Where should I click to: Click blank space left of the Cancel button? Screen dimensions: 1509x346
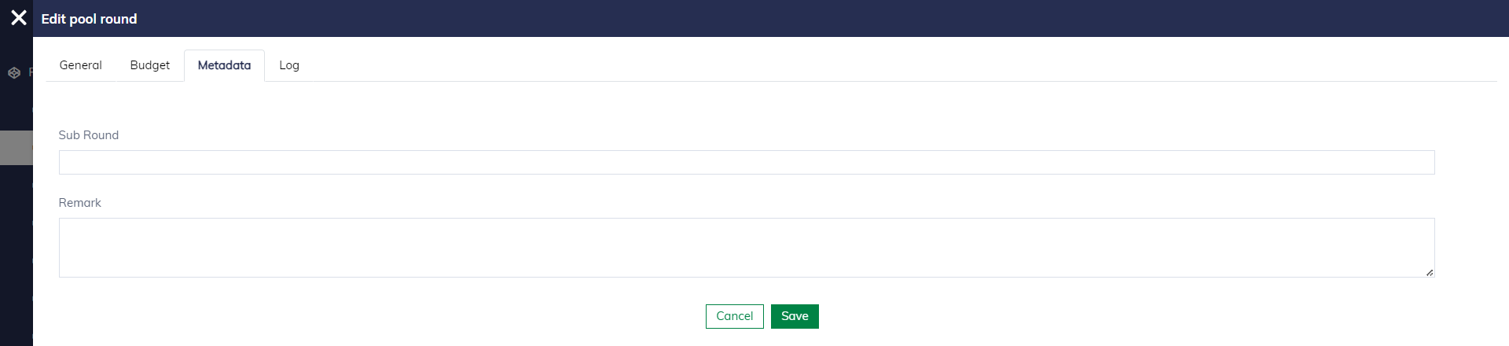(x=472, y=316)
